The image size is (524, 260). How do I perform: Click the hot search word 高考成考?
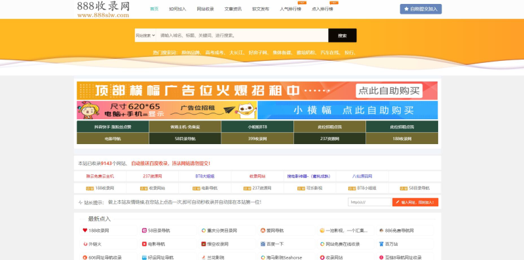tap(215, 52)
